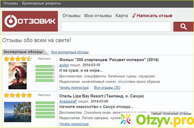The width and height of the screenshot is (194, 128).
Task: Open the Lipa Bay Resort photo thumbnail
Action: coord(17,112)
